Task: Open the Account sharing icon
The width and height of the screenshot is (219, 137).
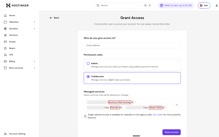Action: click(x=5, y=134)
